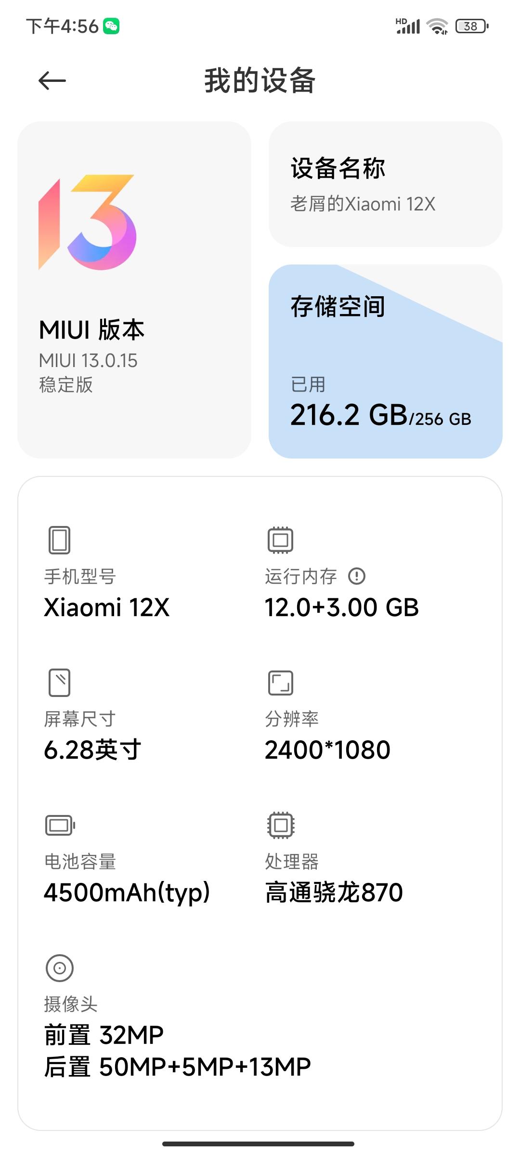Tap the phone model icon
Viewport: 520px width, 1156px height.
pyautogui.click(x=59, y=539)
